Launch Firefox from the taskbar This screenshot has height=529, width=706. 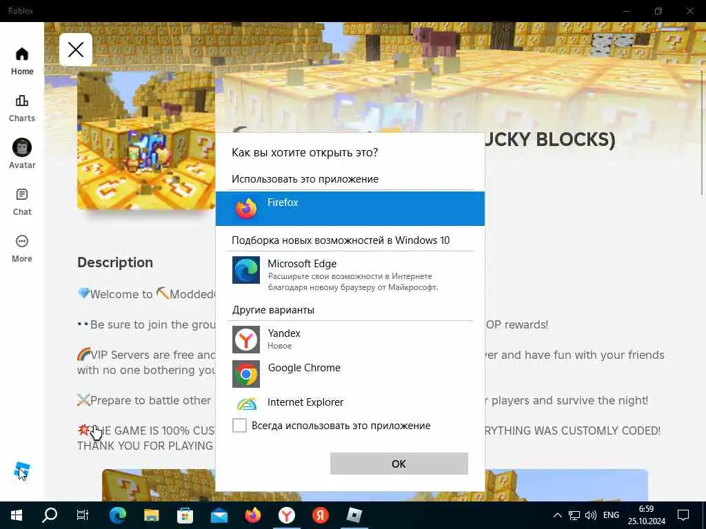click(252, 515)
